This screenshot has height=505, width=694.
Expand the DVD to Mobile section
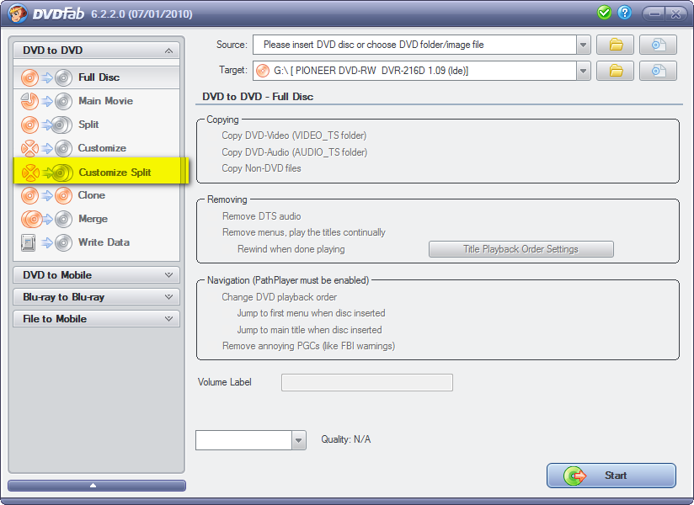tap(97, 275)
